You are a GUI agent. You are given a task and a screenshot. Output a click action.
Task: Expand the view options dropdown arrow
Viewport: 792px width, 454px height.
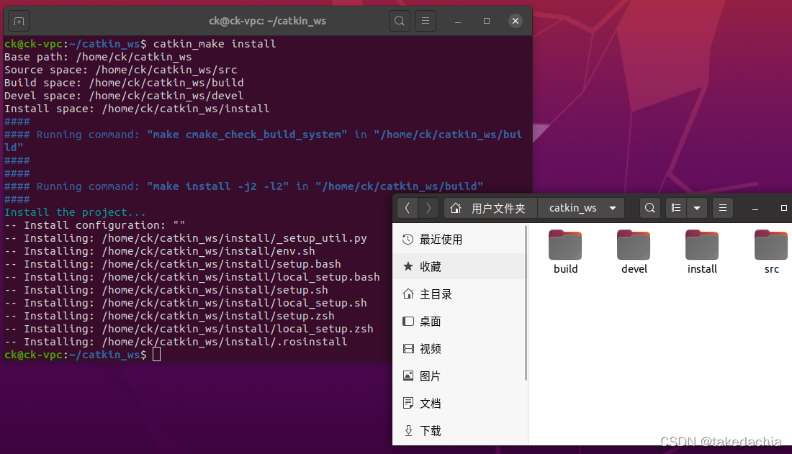point(696,208)
